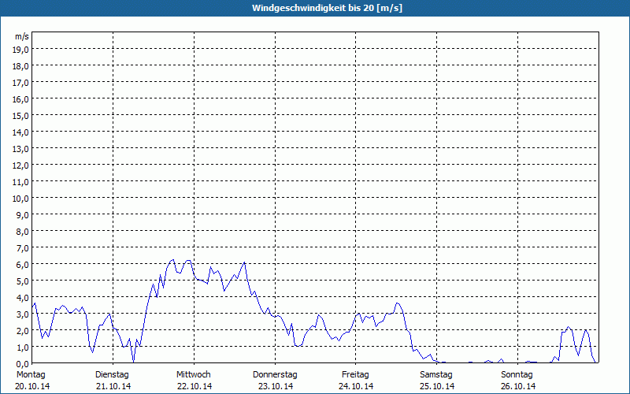Click the 'Samstag' day label
630x394 pixels.
[x=436, y=375]
